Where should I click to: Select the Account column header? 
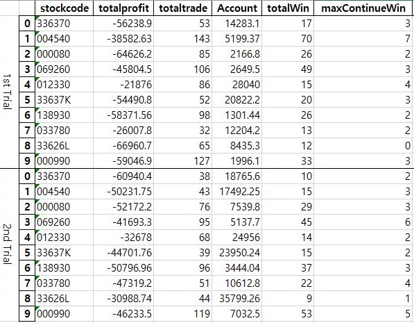click(x=237, y=8)
